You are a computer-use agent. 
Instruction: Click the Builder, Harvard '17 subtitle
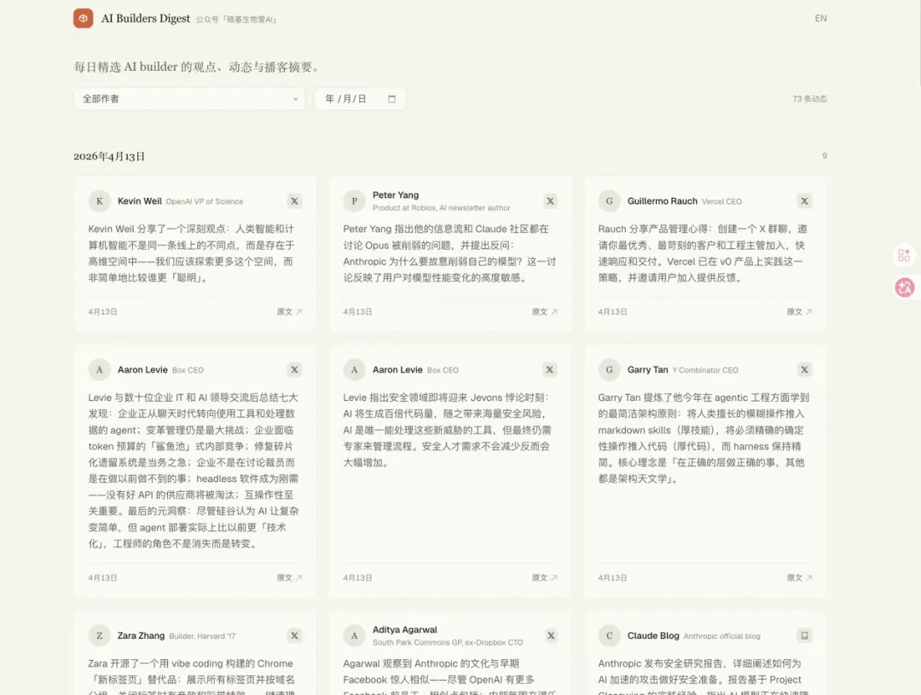click(202, 636)
